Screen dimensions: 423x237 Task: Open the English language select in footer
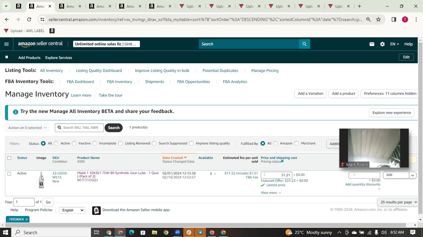pyautogui.click(x=72, y=210)
